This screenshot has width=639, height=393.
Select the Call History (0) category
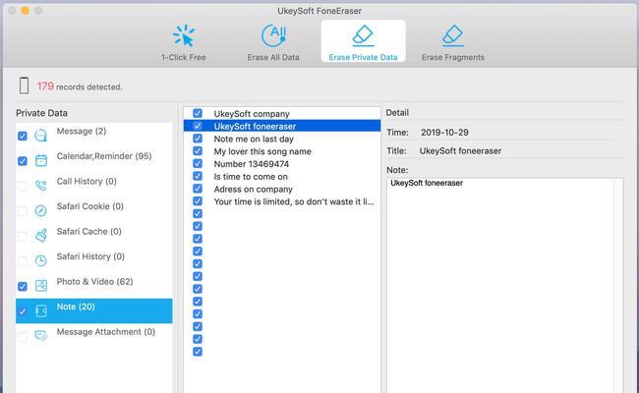click(94, 186)
